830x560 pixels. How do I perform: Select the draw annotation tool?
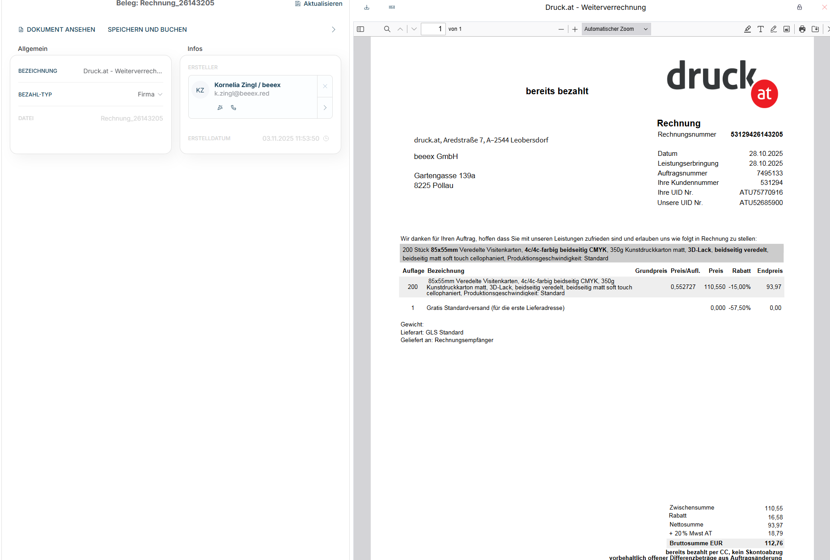point(773,29)
